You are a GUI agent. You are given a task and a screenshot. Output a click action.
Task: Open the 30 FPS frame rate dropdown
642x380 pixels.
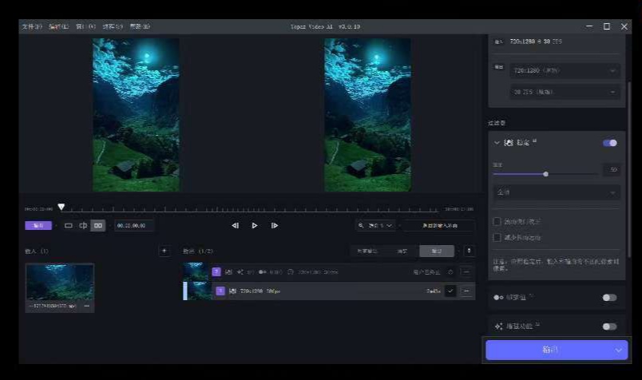point(565,93)
